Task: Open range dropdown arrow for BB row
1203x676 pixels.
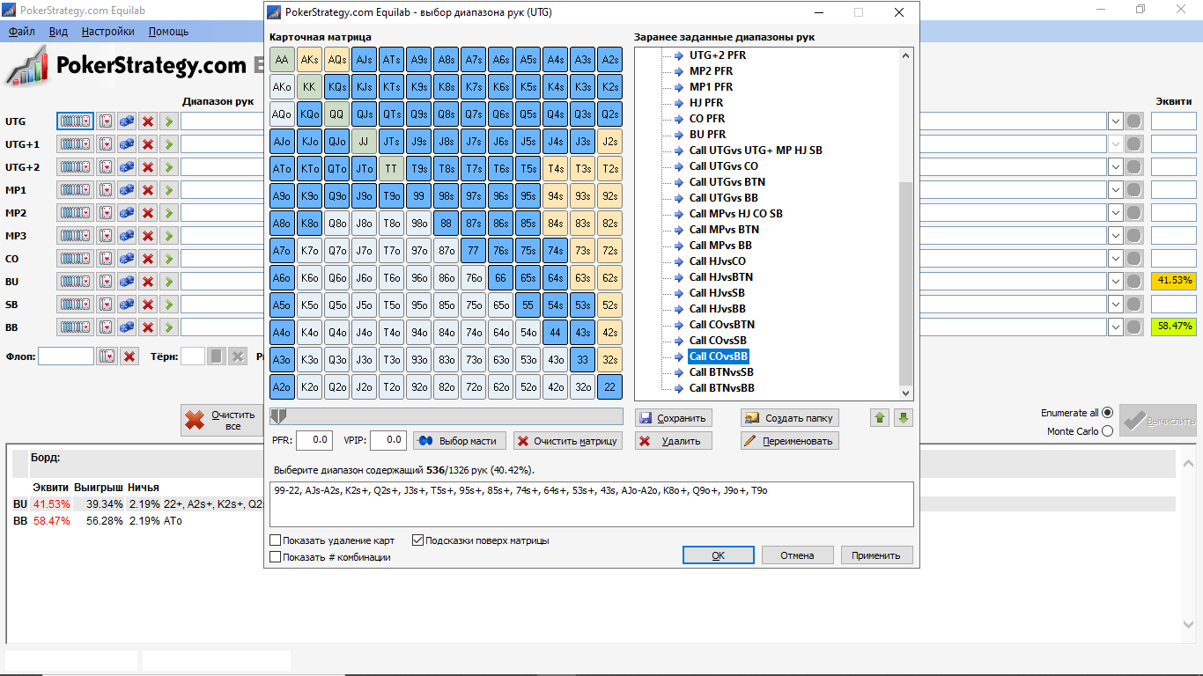Action: [x=1115, y=327]
